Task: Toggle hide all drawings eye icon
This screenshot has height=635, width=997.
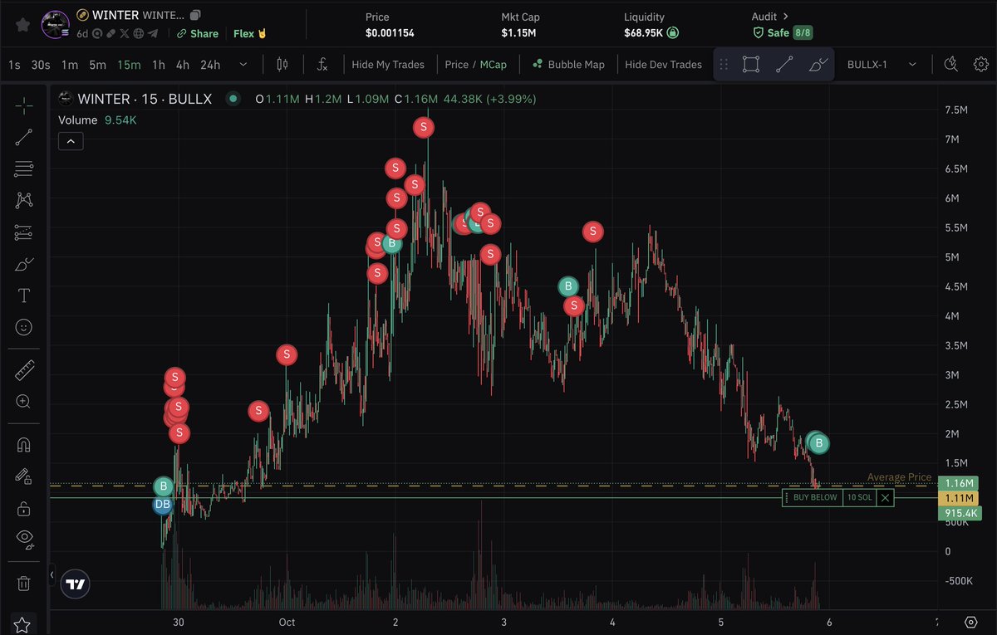Action: [x=24, y=539]
